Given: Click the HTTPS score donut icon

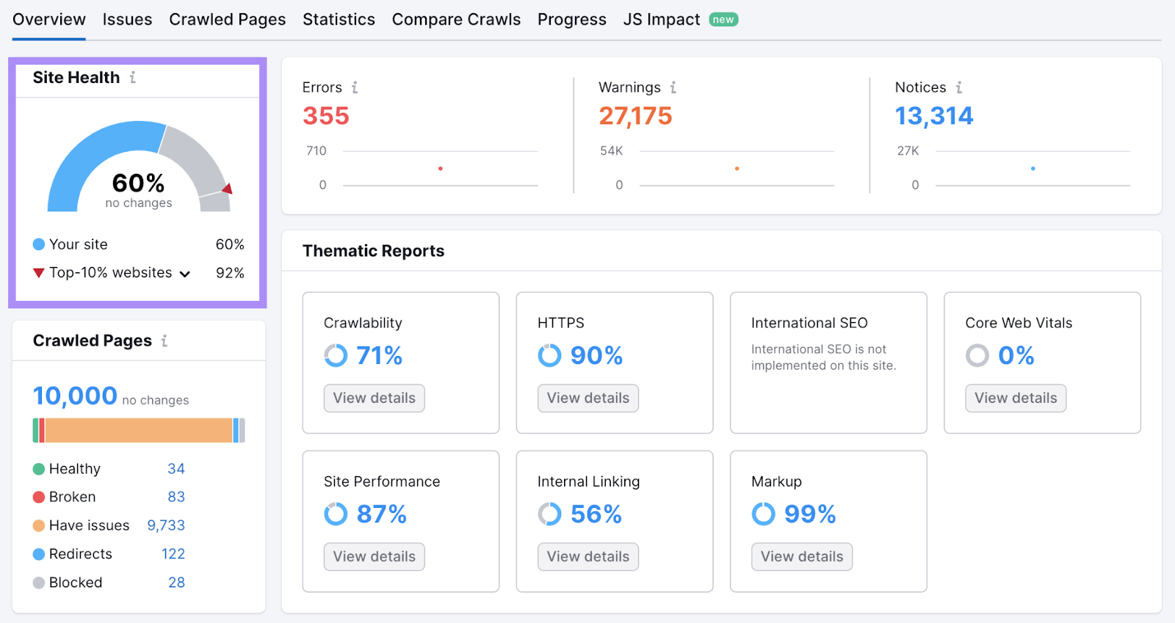Looking at the screenshot, I should coord(549,356).
